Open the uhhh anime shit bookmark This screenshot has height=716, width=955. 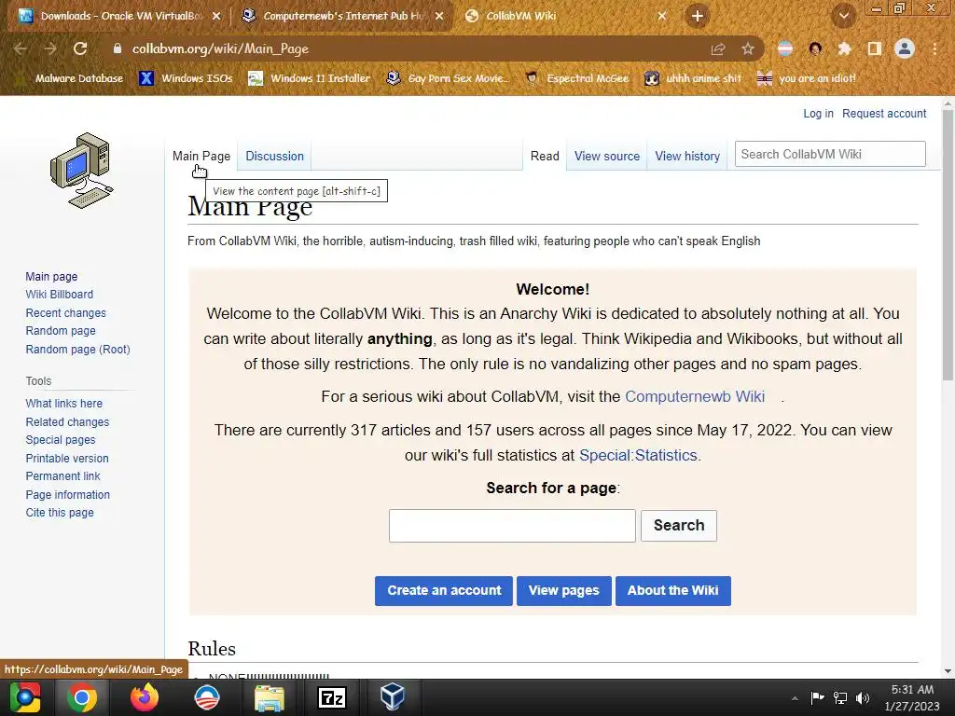(x=693, y=78)
